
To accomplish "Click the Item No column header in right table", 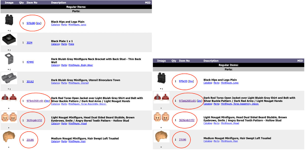I will (x=184, y=61).
